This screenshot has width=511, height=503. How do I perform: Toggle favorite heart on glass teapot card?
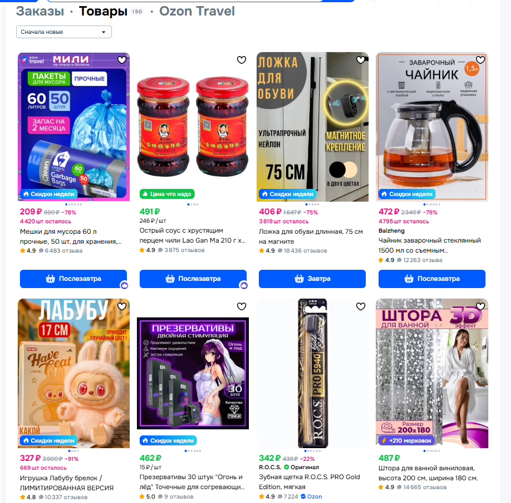coord(481,60)
